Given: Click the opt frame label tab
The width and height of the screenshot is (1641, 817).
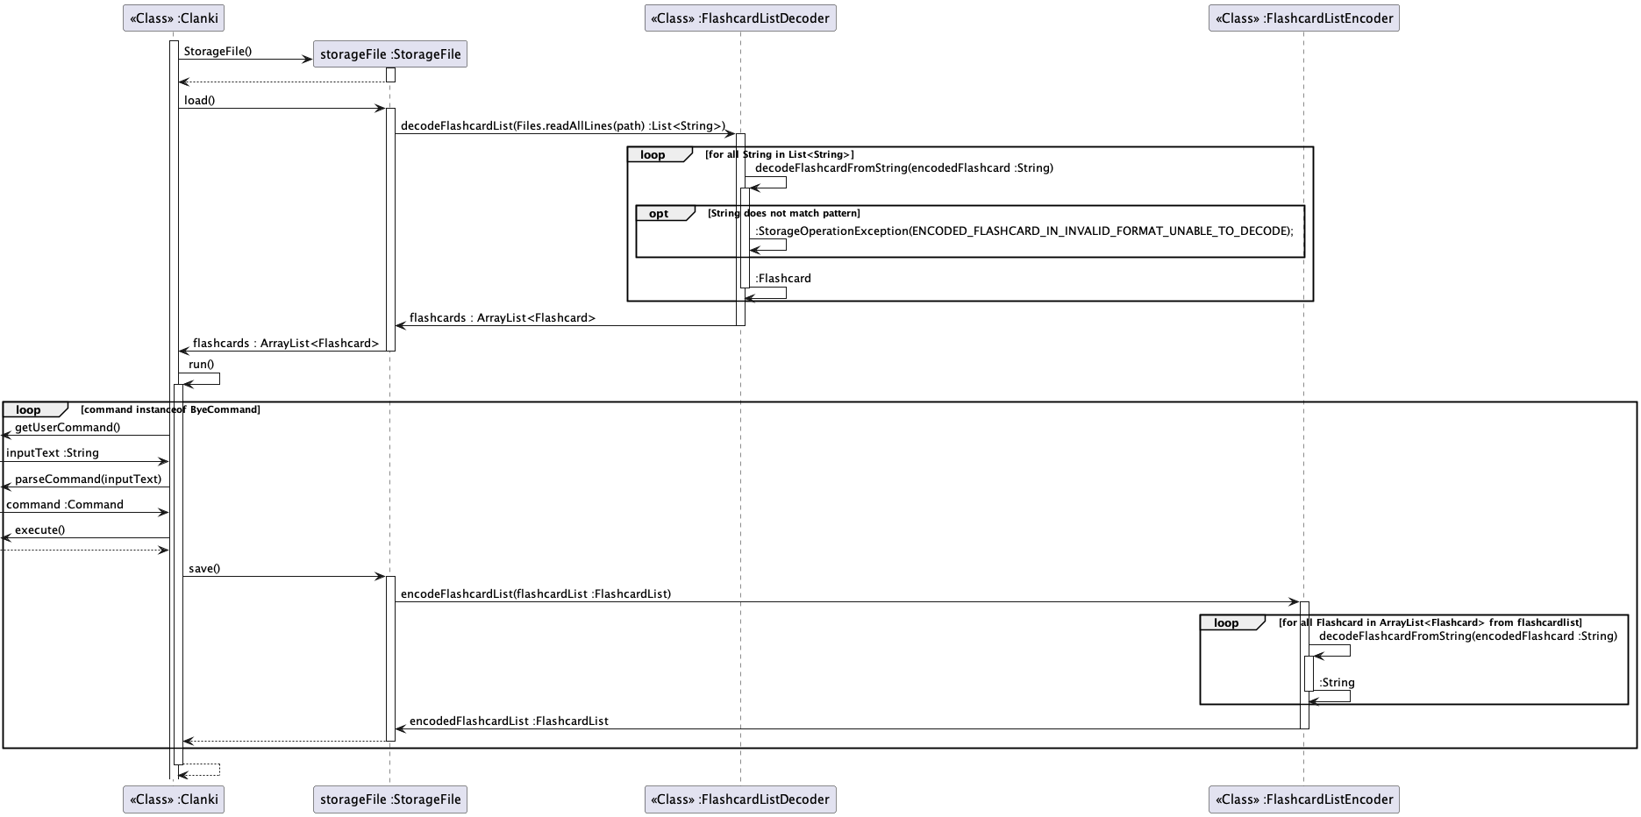Looking at the screenshot, I should 659,214.
